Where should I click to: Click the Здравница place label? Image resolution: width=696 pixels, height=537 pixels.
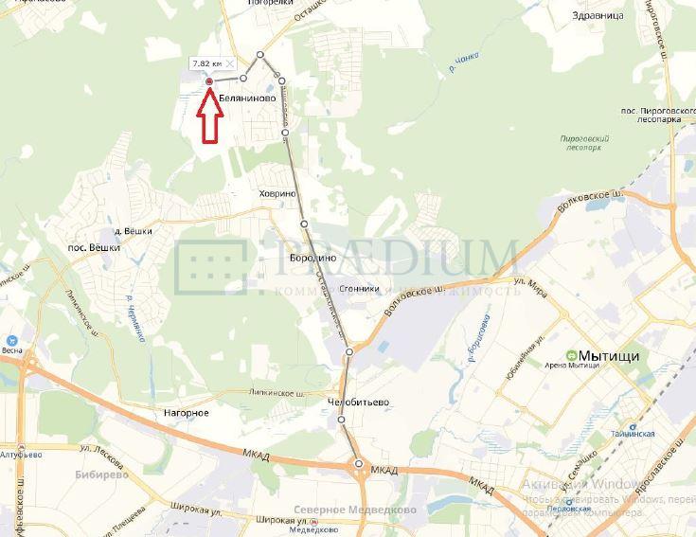pyautogui.click(x=598, y=15)
